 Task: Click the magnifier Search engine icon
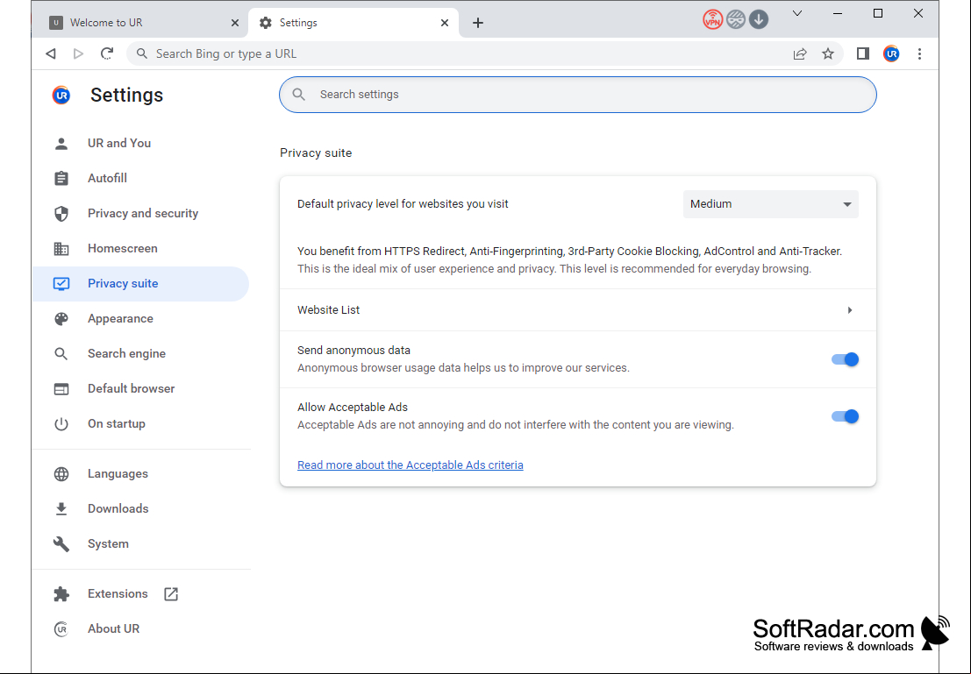click(61, 354)
